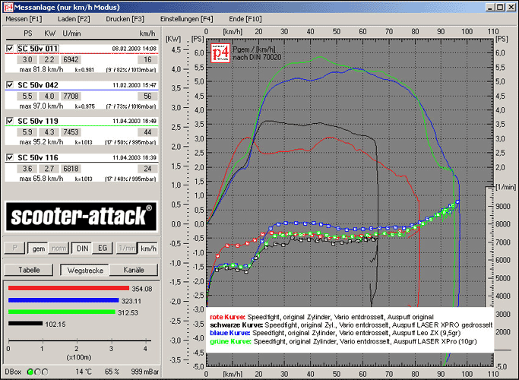Click the green DBox status indicator
This screenshot has height=380, width=519.
pyautogui.click(x=30, y=372)
